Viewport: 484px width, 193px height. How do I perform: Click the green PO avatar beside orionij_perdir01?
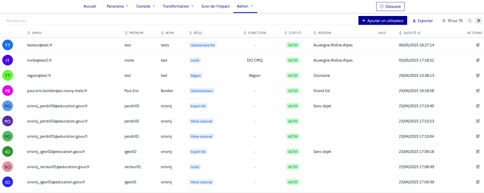coord(7,136)
